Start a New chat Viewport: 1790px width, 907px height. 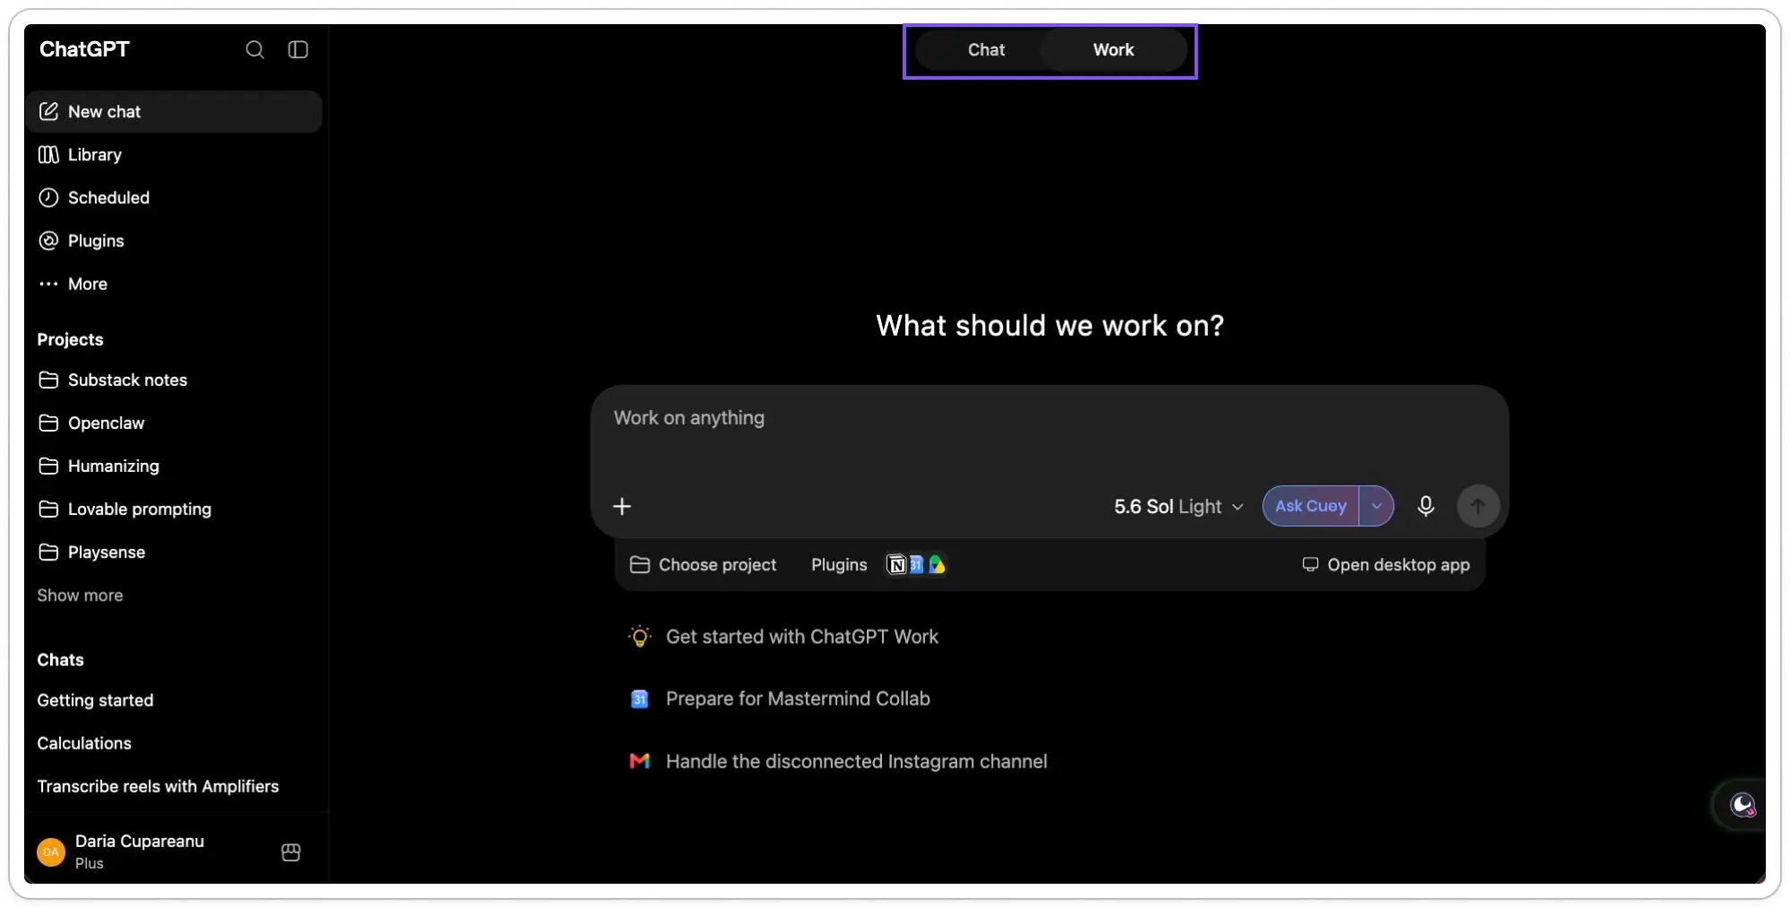pos(174,112)
